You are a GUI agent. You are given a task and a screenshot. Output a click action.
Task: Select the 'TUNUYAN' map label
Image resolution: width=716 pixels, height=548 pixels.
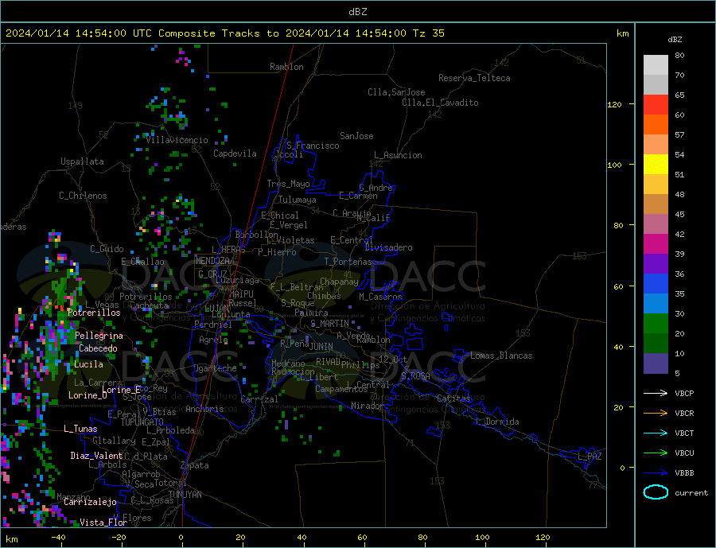pyautogui.click(x=185, y=495)
